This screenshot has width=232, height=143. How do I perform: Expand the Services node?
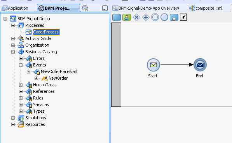coord(21,105)
